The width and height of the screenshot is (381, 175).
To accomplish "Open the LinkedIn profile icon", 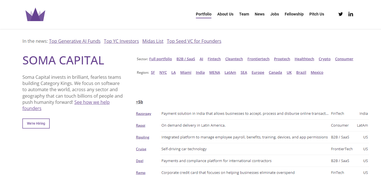I will pos(351,14).
